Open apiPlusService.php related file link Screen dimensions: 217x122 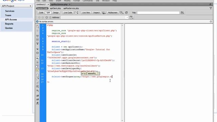click(71, 8)
